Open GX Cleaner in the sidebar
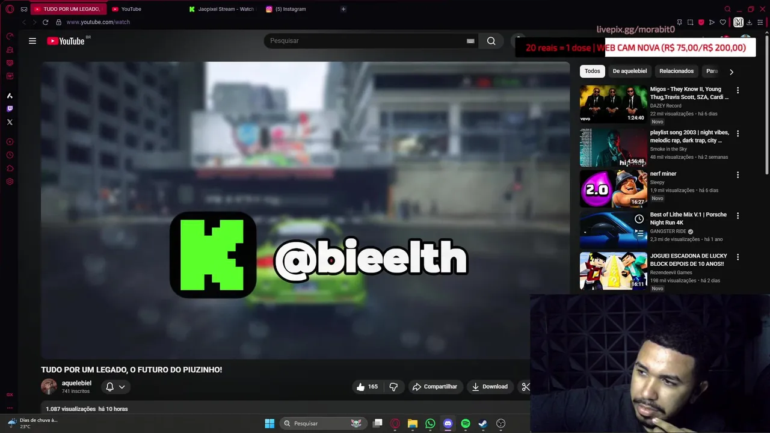Image resolution: width=770 pixels, height=433 pixels. tap(10, 49)
